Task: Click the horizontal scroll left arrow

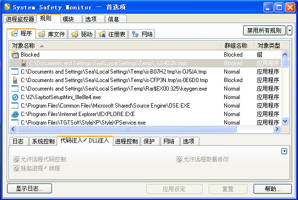Action: tap(13, 129)
